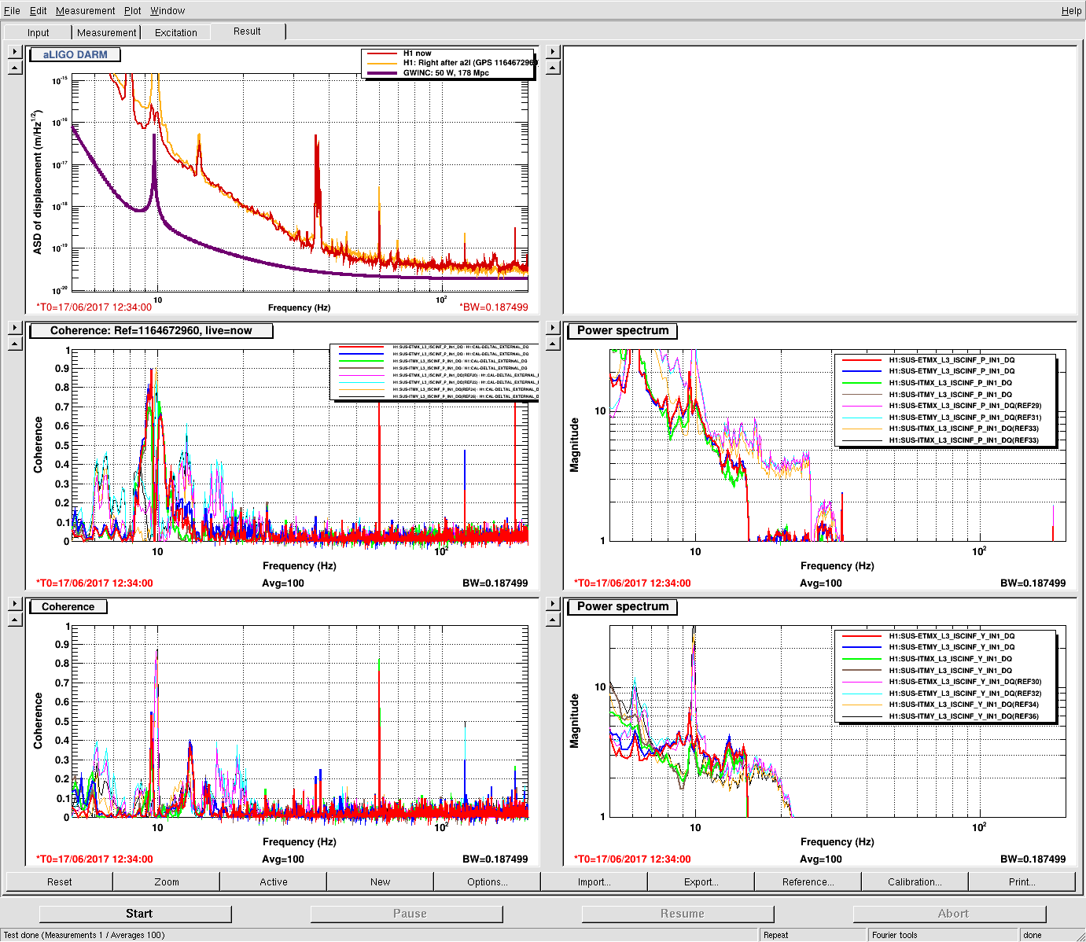
Task: Click the Reset button
Action: (x=60, y=881)
